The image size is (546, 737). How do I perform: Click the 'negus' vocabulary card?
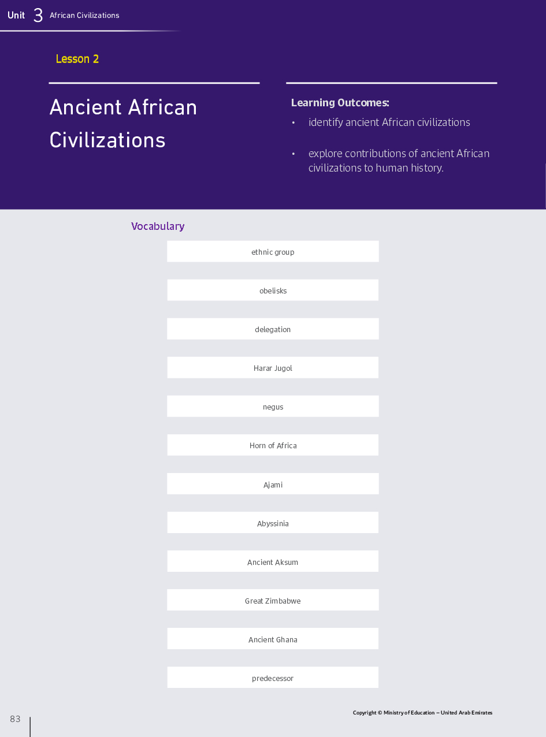tap(273, 407)
